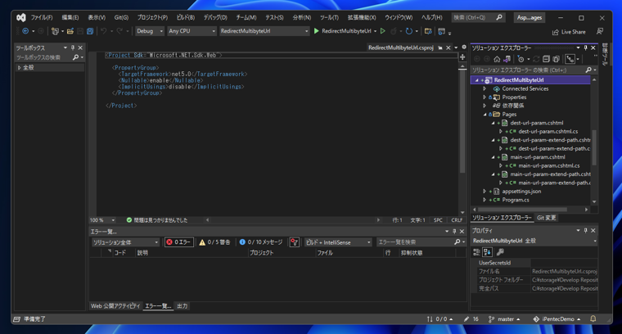This screenshot has width=622, height=334.
Task: Click the switch views icon in Solution Explorer
Action: (x=507, y=59)
